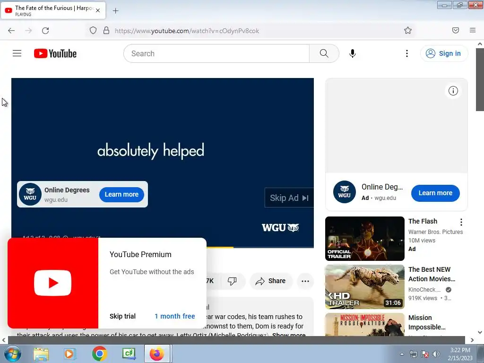The width and height of the screenshot is (484, 363).
Task: Click the address bar URL
Action: click(x=187, y=31)
